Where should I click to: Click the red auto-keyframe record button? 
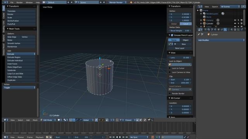[x=153, y=137]
